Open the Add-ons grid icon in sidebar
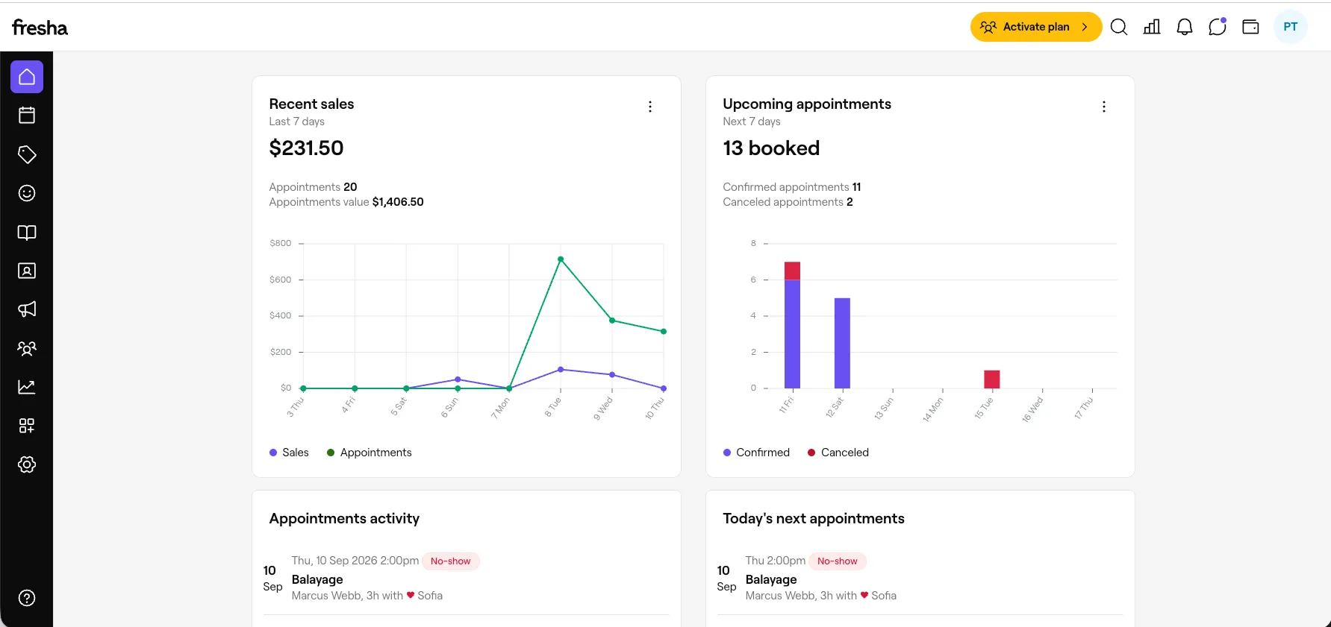The image size is (1331, 627). pyautogui.click(x=27, y=426)
